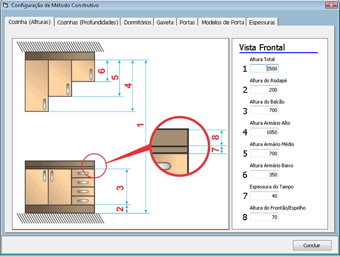Click the Altura Armário Baixo field
The image size is (340, 257).
(x=264, y=174)
